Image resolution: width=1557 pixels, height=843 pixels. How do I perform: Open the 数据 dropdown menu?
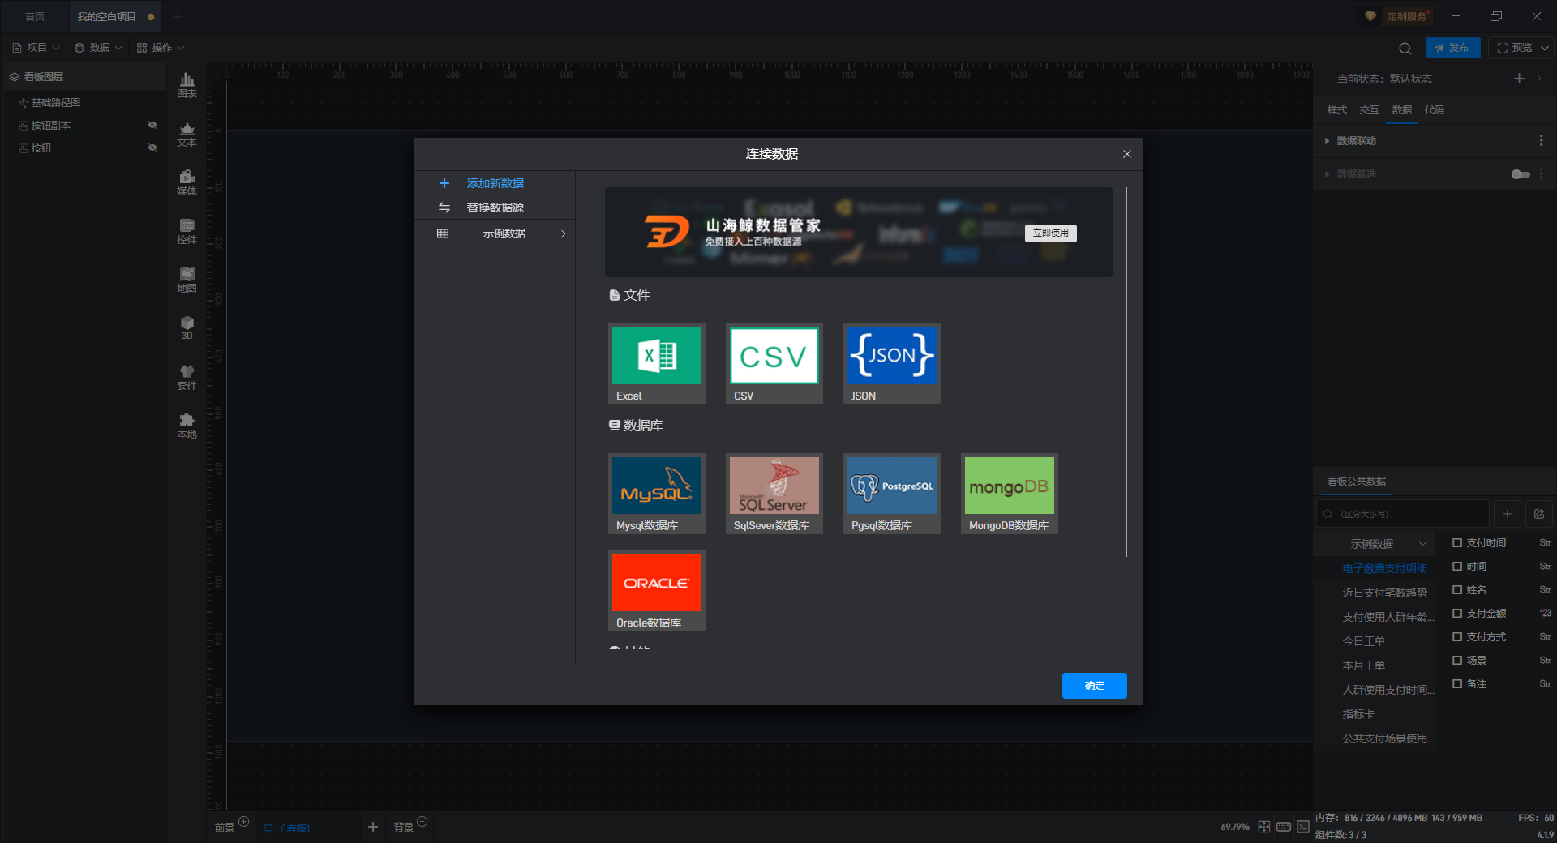pos(98,48)
